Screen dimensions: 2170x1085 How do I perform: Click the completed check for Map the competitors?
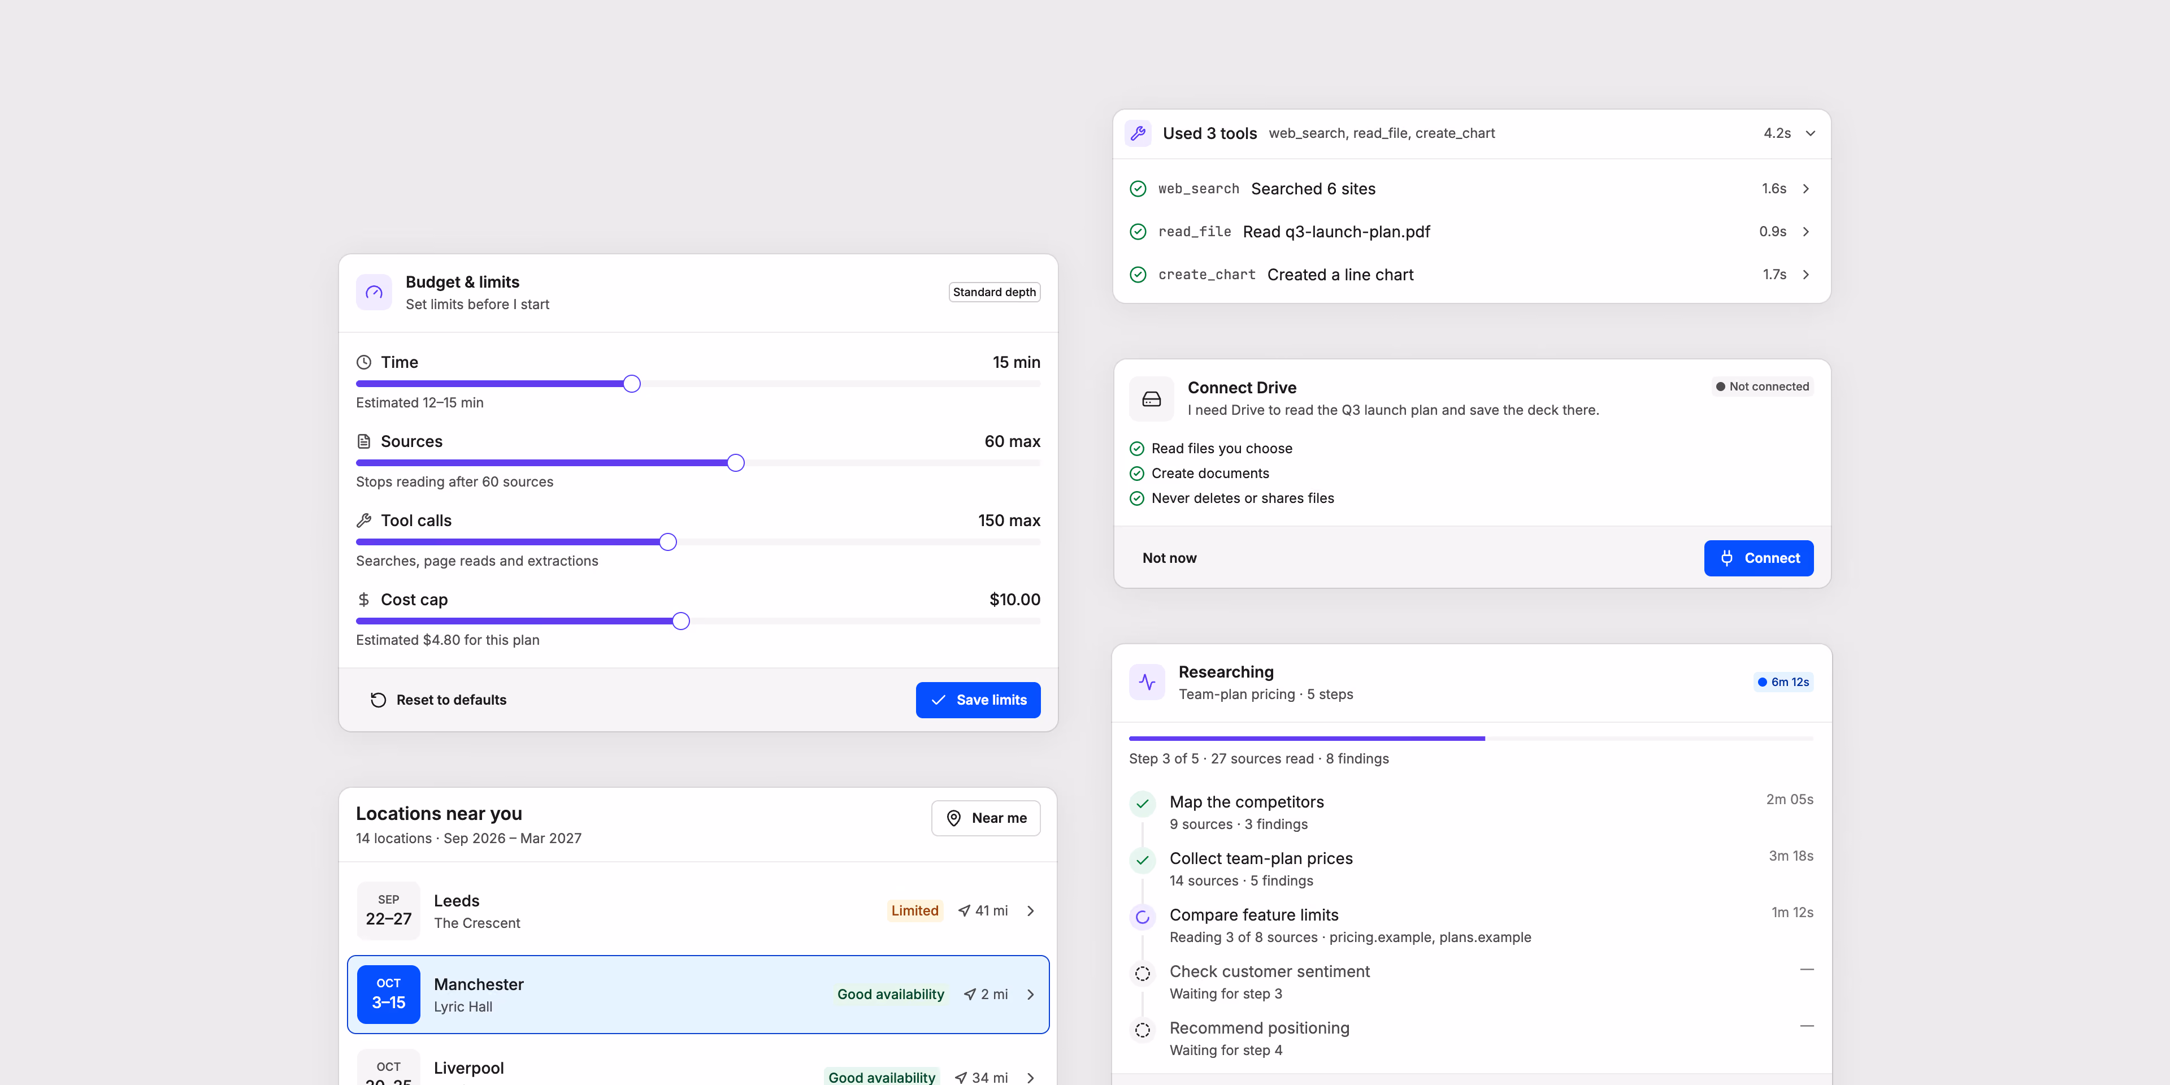click(1143, 804)
